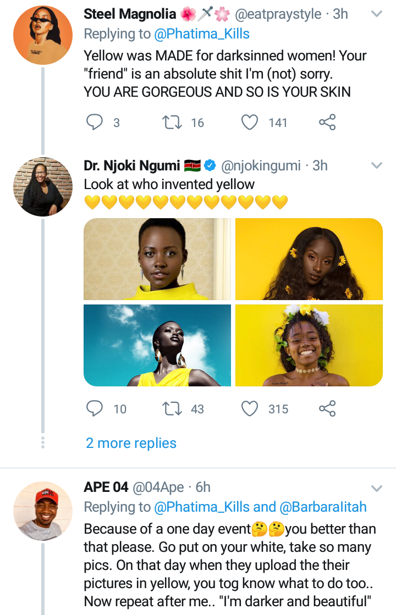Like Steel Magnolia's tweet
The image size is (396, 615).
click(250, 122)
